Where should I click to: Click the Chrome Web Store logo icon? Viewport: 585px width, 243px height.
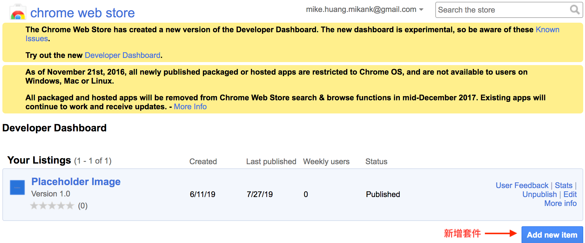[x=18, y=12]
